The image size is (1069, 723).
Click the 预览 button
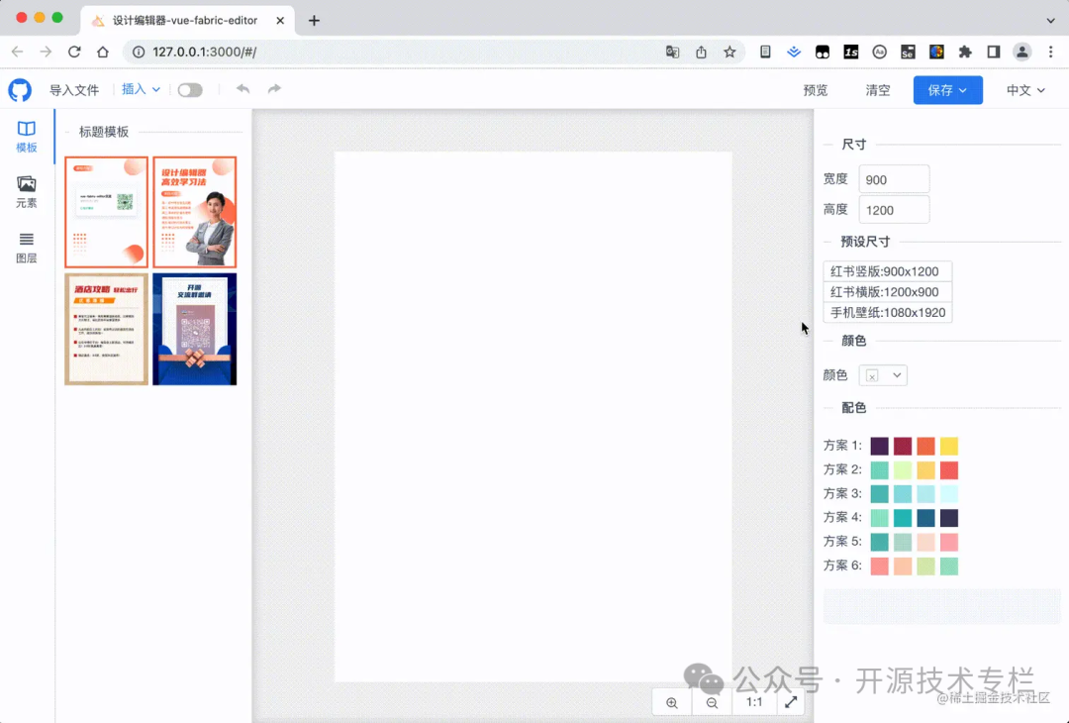[816, 90]
